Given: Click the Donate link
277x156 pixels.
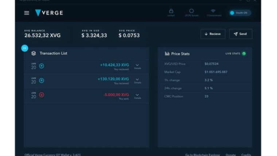Looking at the screenshot, I should [231, 155].
